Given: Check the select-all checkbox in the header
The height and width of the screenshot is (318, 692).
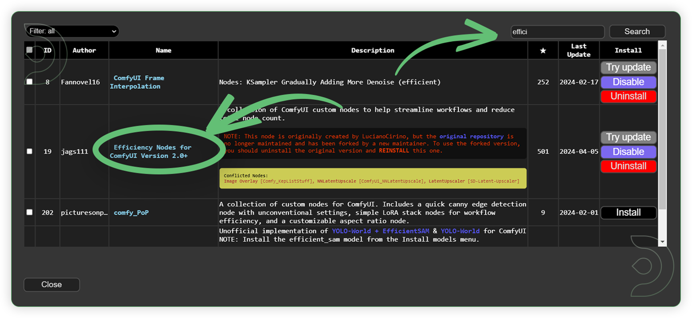Looking at the screenshot, I should pos(29,50).
